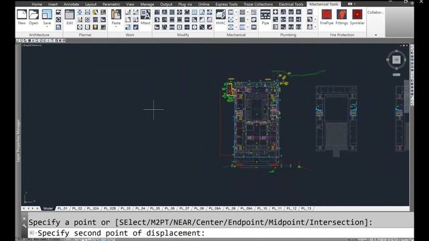This screenshot has height=241, width=429.
Task: Switch to the Manage tab
Action: pos(147,5)
